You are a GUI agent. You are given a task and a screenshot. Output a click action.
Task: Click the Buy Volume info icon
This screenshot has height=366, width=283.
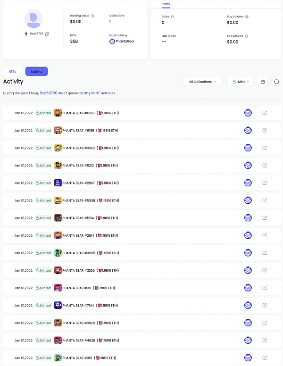click(247, 17)
